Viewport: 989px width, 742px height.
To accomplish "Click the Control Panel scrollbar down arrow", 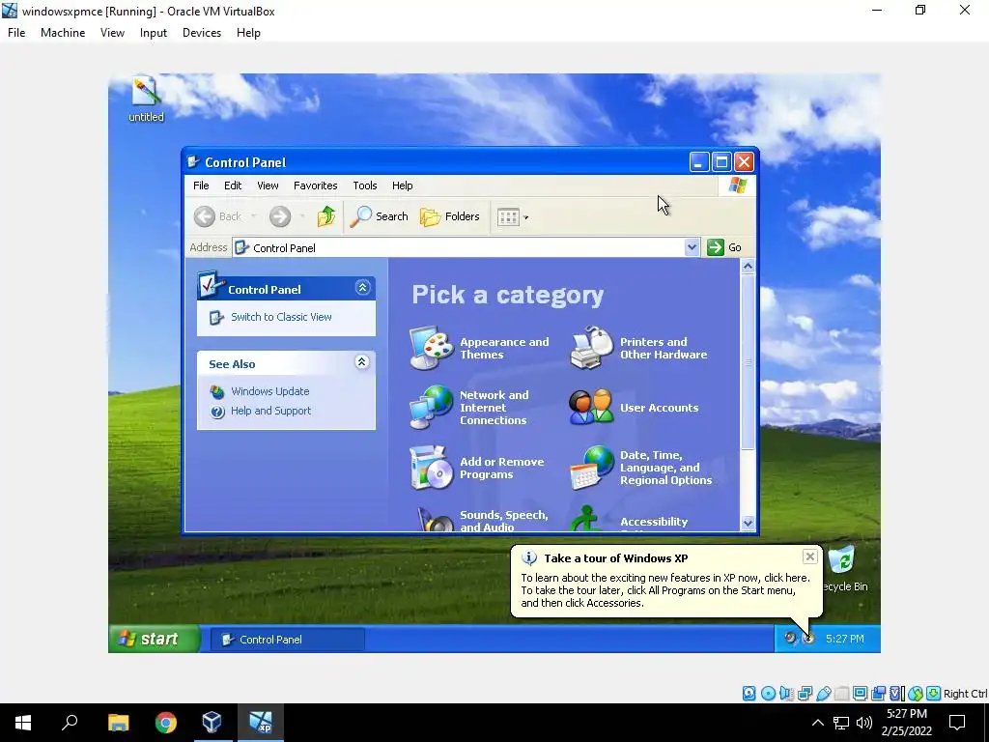I will point(749,523).
